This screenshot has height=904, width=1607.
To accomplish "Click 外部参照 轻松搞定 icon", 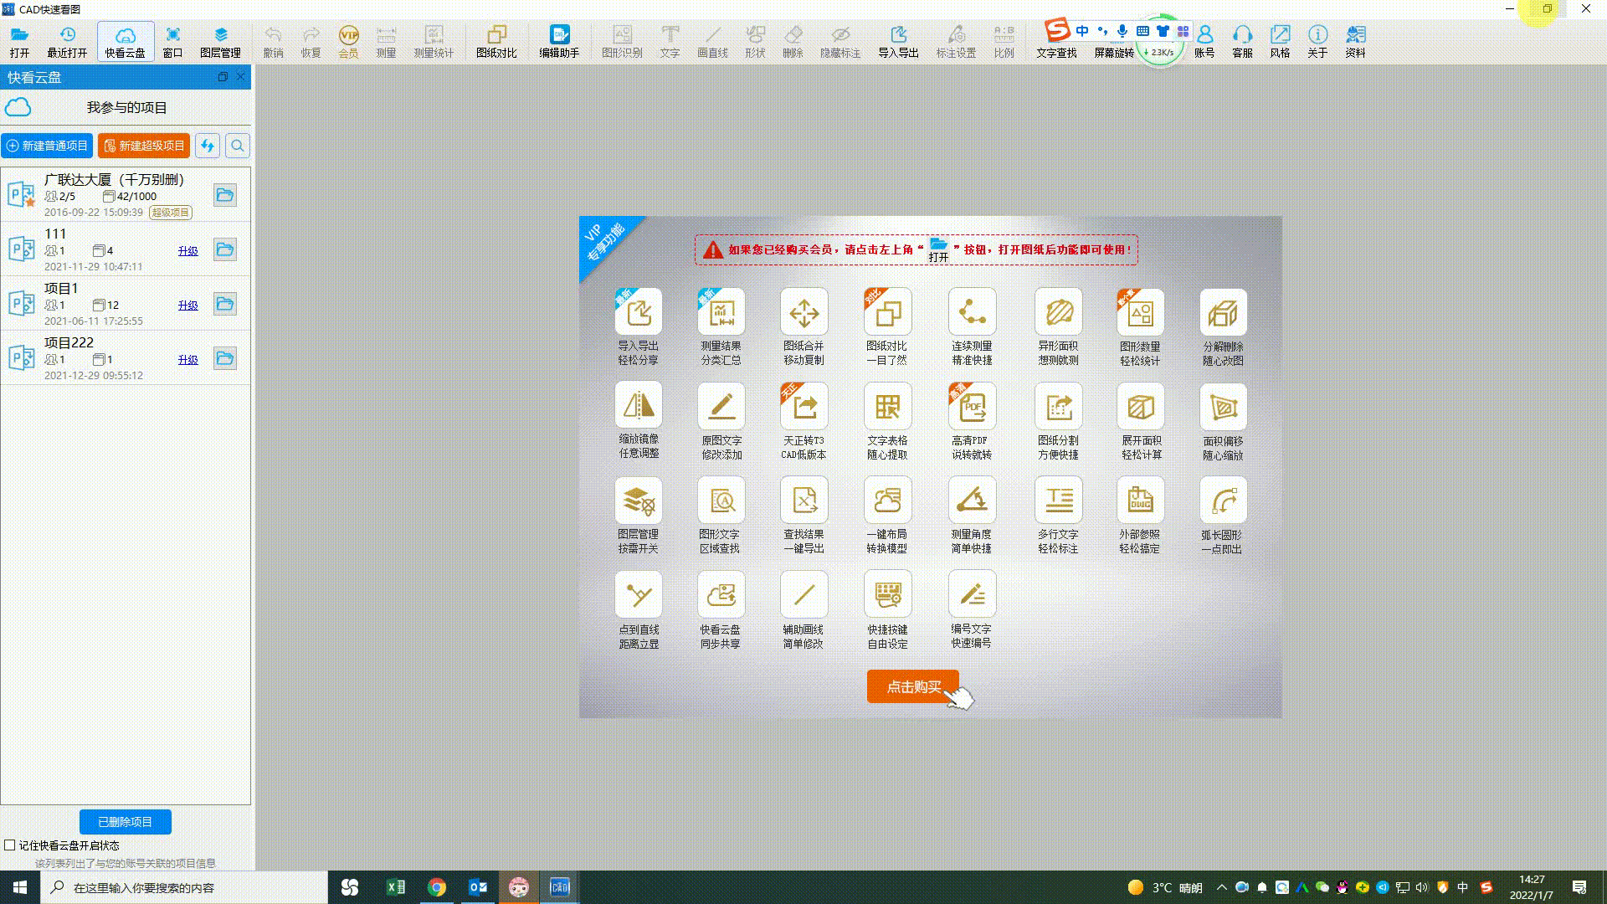I will pos(1140,501).
